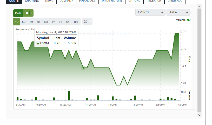This screenshot has height=125, width=212.
Task: Click the PWM symbol button
Action: click(x=18, y=13)
